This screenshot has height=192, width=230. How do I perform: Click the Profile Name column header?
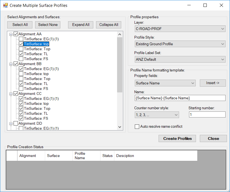pos(86,156)
